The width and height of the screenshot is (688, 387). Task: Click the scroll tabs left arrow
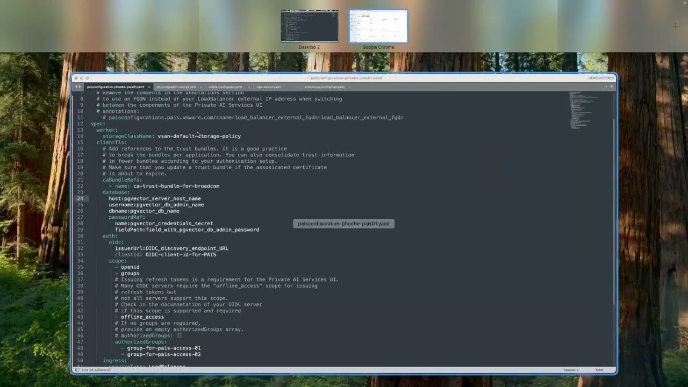coord(76,87)
